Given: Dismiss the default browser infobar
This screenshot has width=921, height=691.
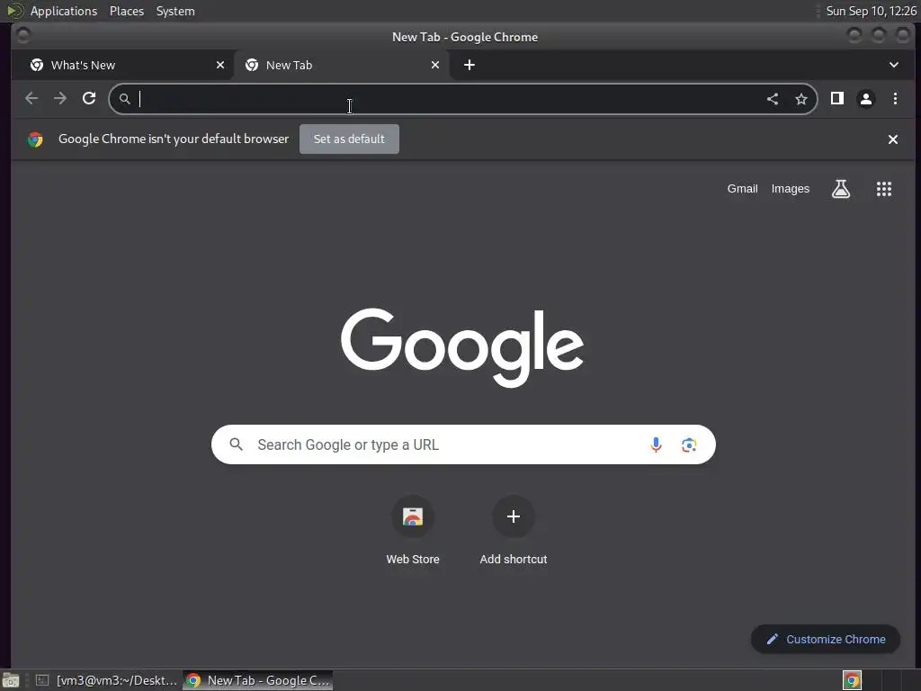Looking at the screenshot, I should click(x=893, y=139).
